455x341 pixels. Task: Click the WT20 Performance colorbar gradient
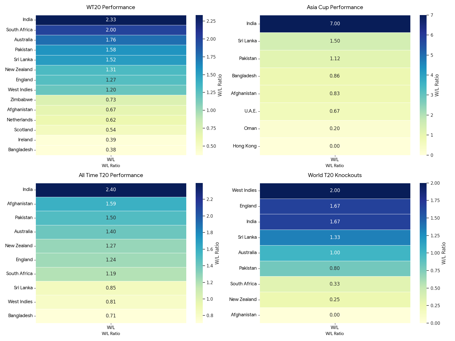tap(199, 85)
